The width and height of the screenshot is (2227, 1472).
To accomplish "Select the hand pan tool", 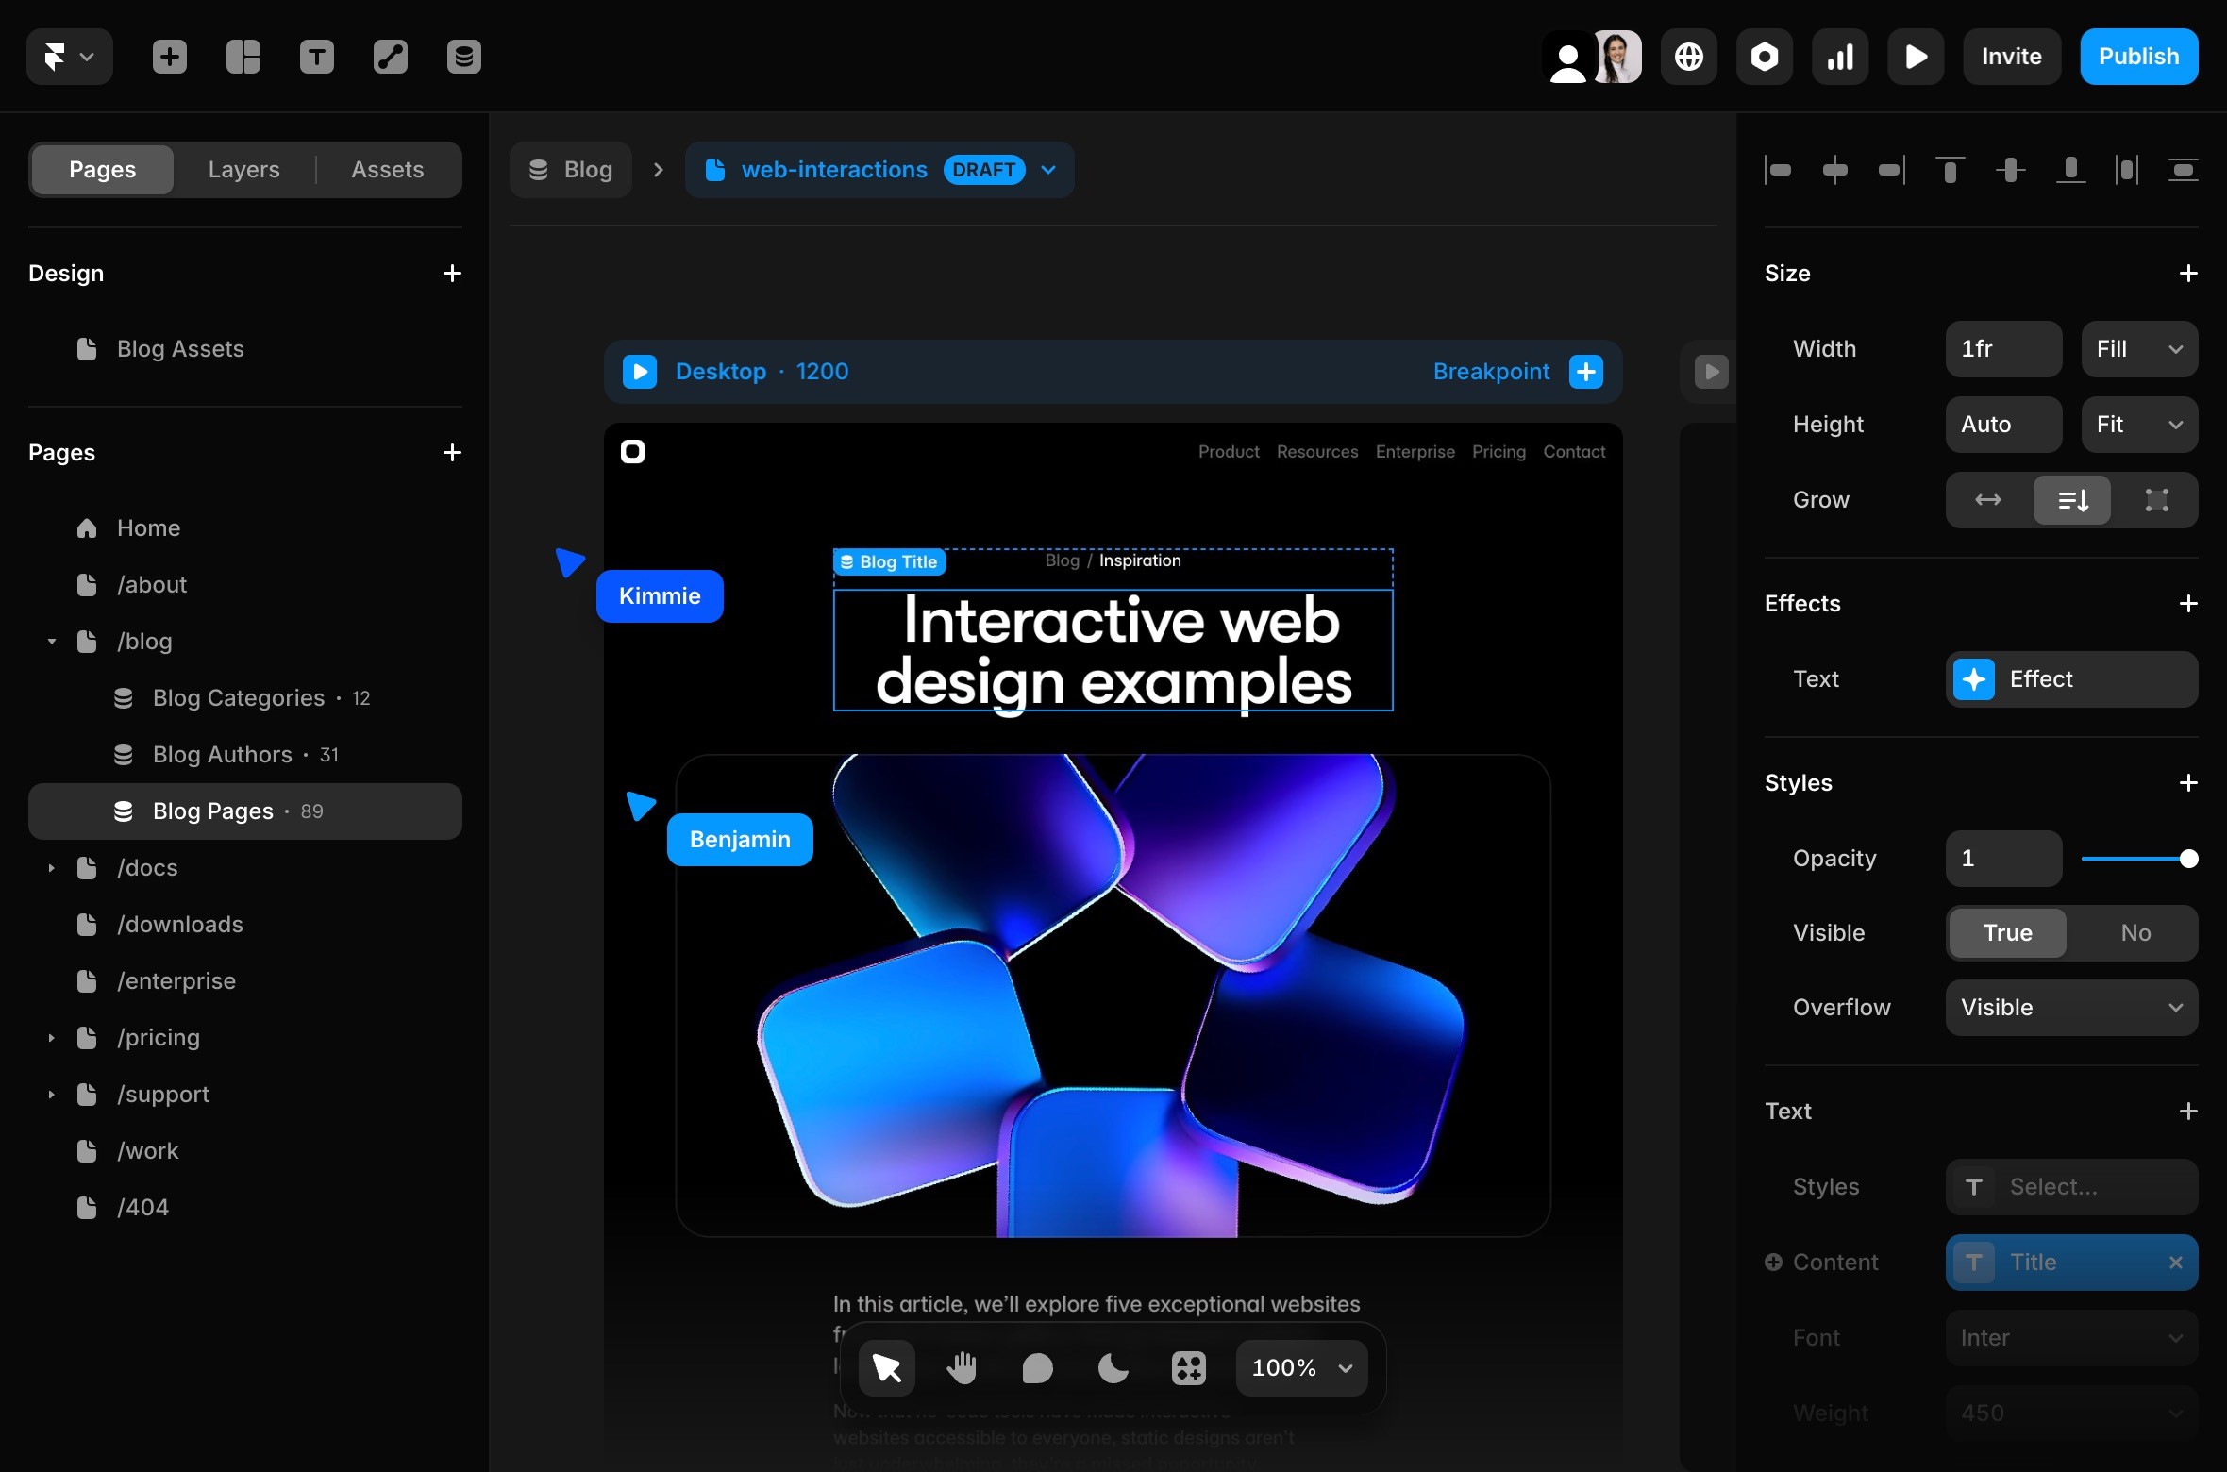I will [962, 1367].
